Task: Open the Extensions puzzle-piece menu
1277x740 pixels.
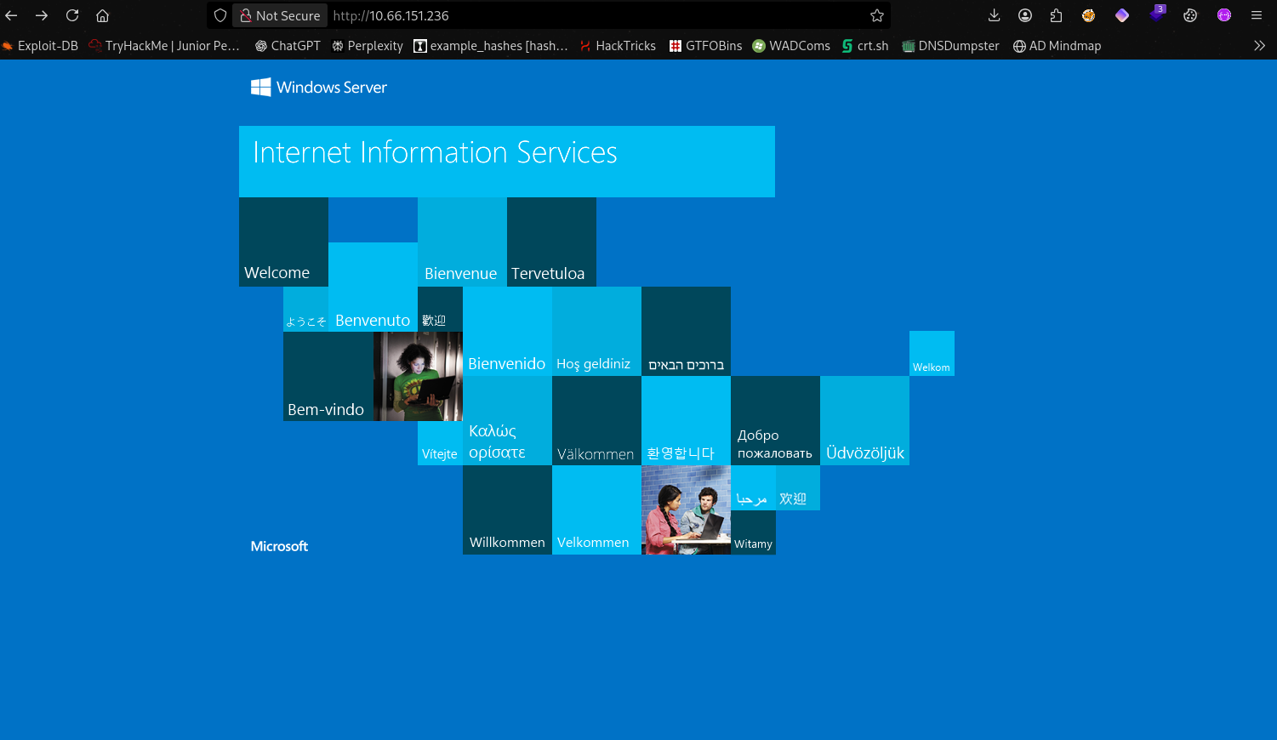Action: pyautogui.click(x=1056, y=15)
